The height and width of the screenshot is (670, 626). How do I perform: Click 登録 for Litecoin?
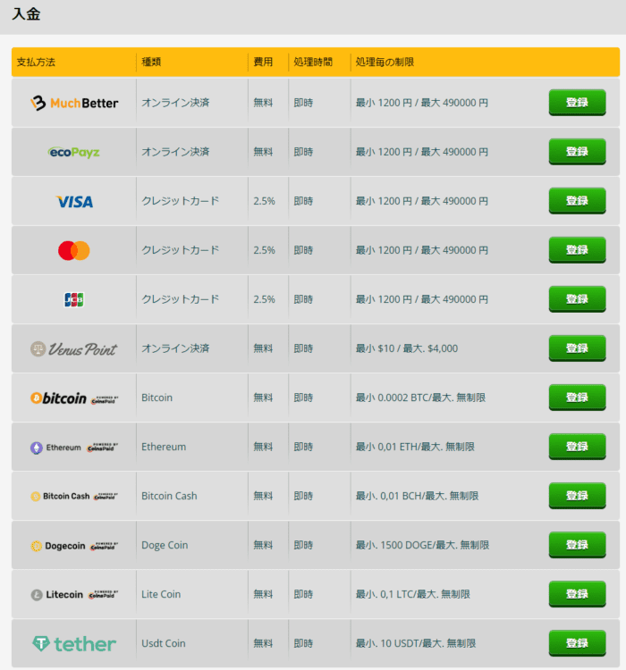click(577, 594)
